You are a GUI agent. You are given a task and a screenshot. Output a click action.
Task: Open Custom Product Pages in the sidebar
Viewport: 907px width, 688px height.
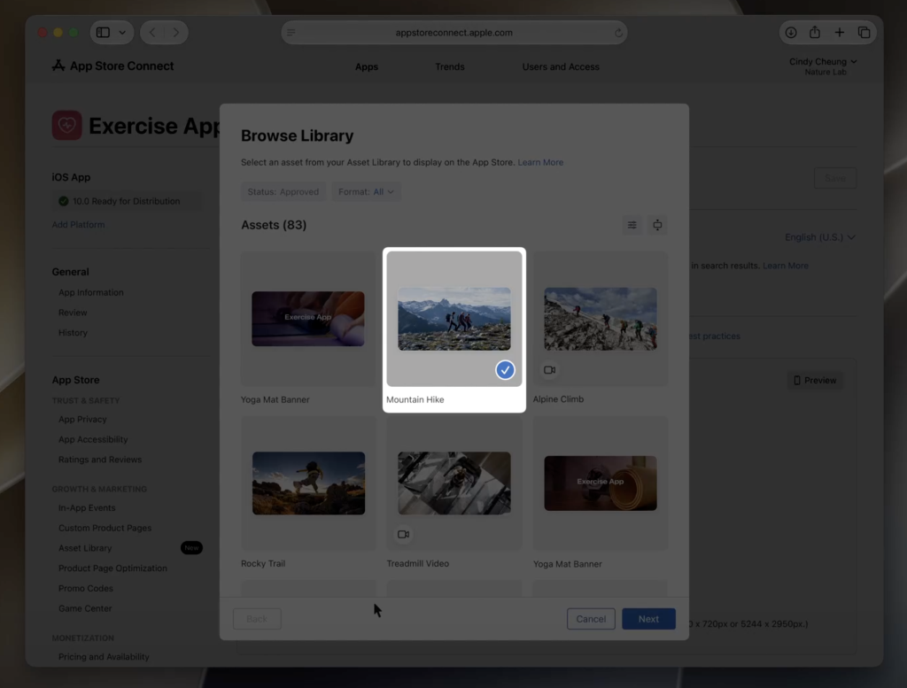[x=105, y=528]
